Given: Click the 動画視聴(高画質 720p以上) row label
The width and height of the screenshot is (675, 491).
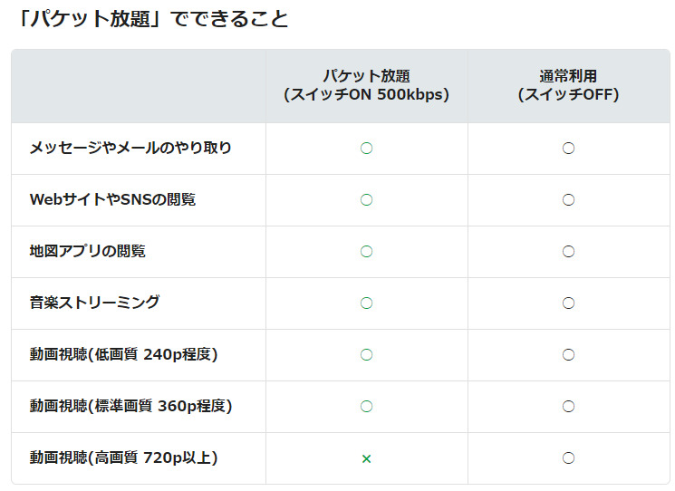Looking at the screenshot, I should click(x=123, y=458).
